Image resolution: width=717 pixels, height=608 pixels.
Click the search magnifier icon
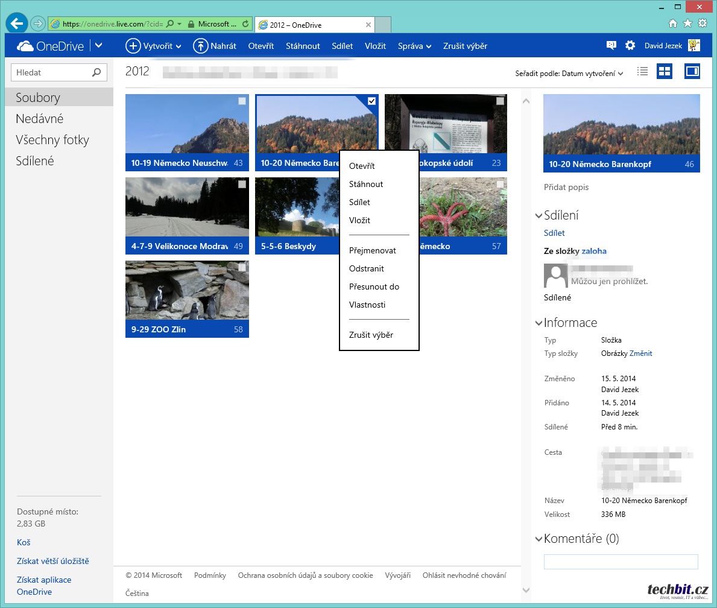(96, 72)
